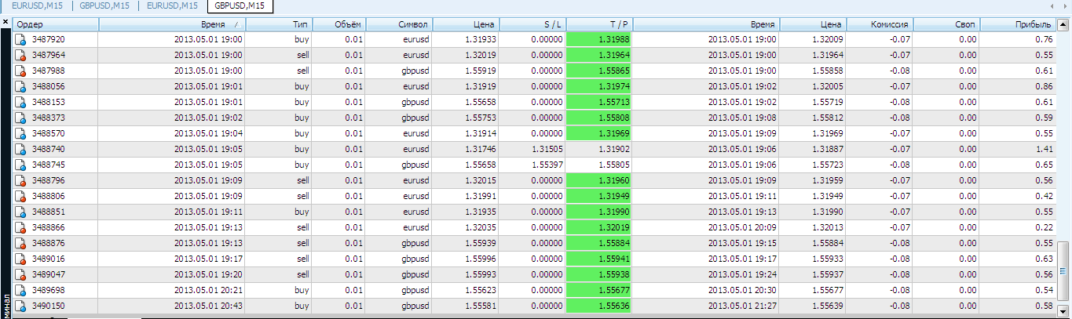
Task: Click the order icon for order 3488796
Action: tap(22, 180)
